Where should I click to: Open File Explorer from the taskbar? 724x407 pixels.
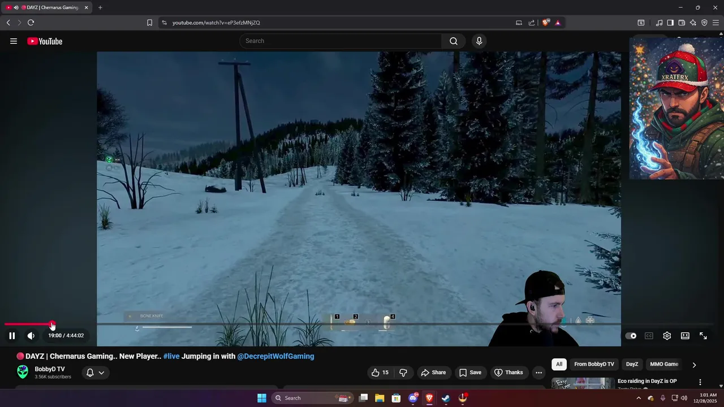coord(380,398)
